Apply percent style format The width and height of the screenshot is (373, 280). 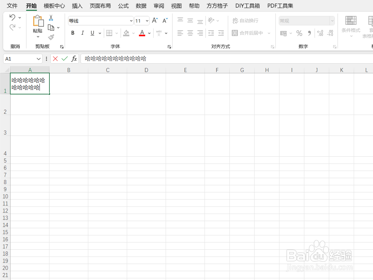tap(299, 33)
